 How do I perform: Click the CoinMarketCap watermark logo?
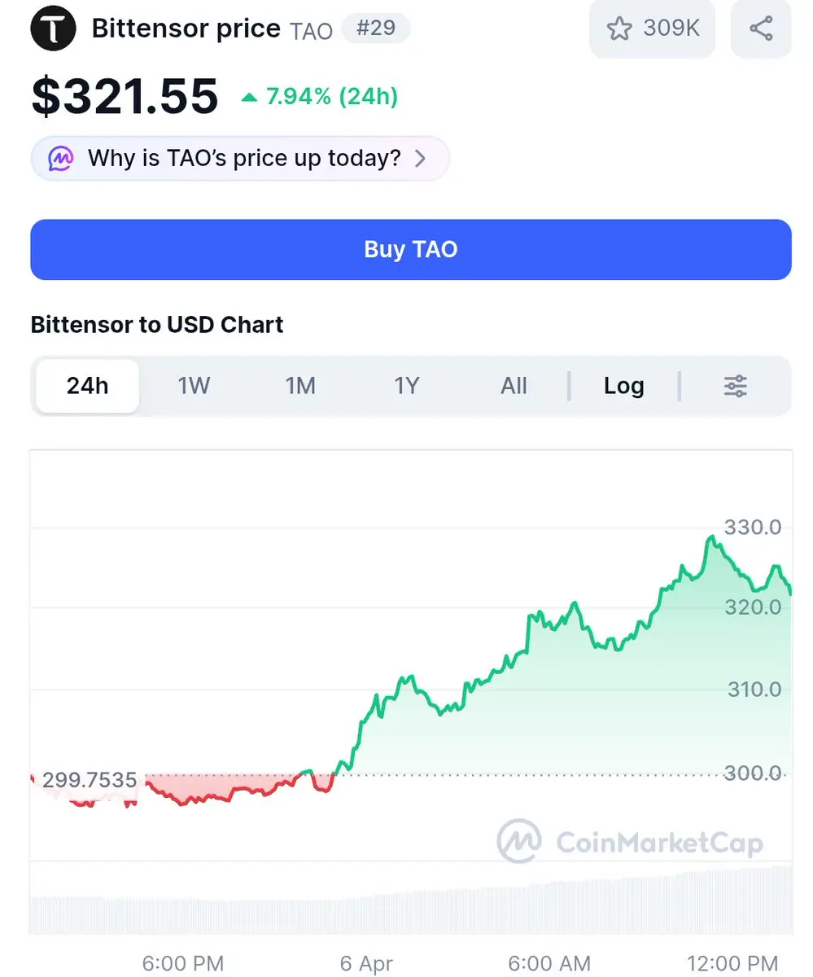[x=519, y=840]
